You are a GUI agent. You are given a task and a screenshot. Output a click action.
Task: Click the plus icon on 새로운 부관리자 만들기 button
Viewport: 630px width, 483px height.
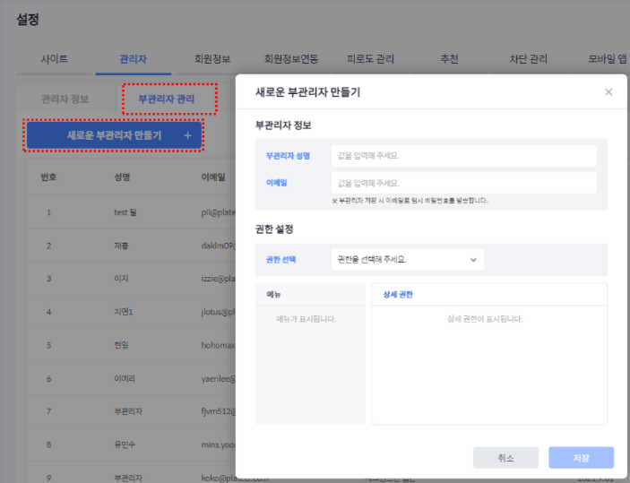[x=187, y=136]
